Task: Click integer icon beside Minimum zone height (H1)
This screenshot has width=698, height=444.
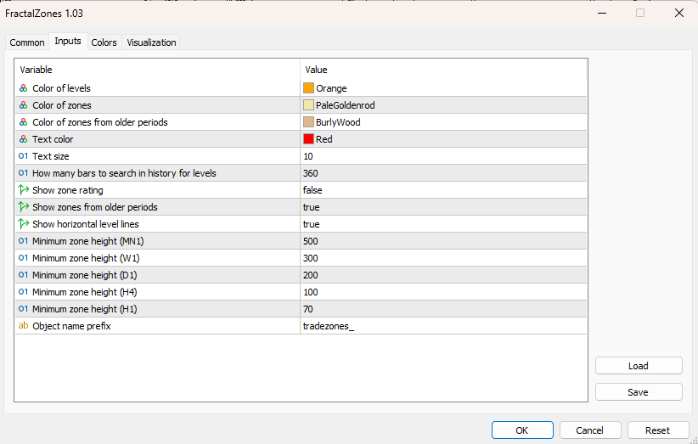Action: pos(24,308)
